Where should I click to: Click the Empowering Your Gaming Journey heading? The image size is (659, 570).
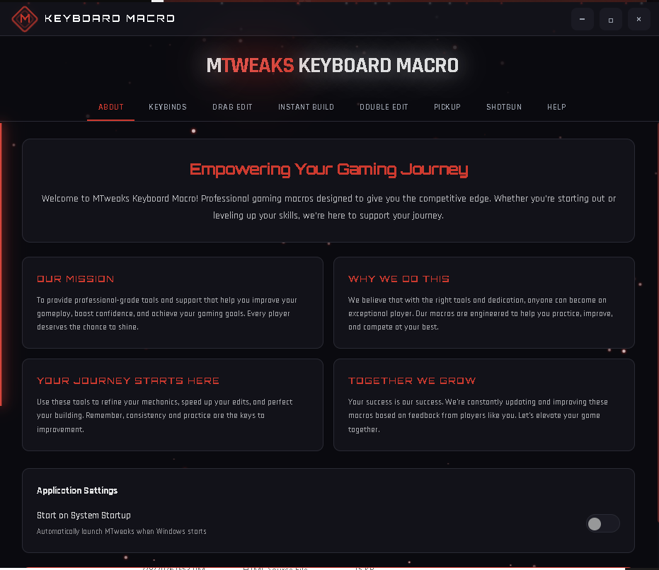[x=328, y=169]
